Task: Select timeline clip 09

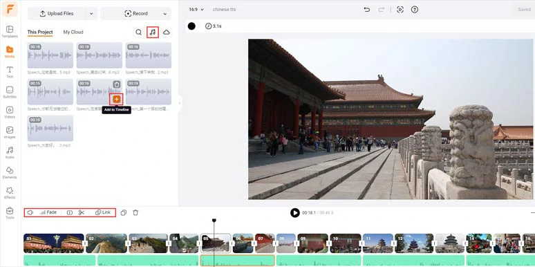Action: pyautogui.click(x=313, y=243)
